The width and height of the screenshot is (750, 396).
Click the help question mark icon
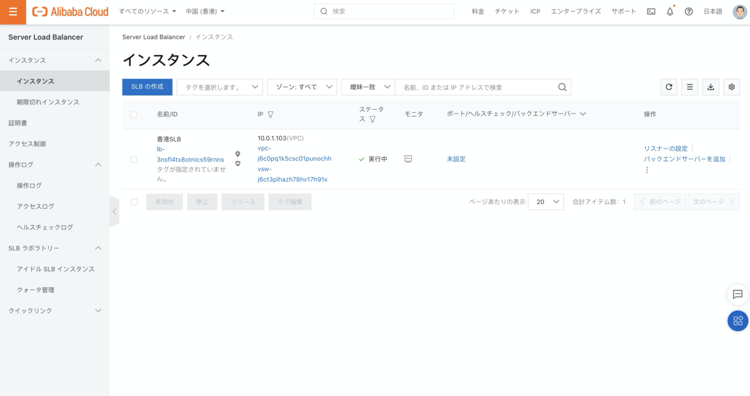[689, 12]
